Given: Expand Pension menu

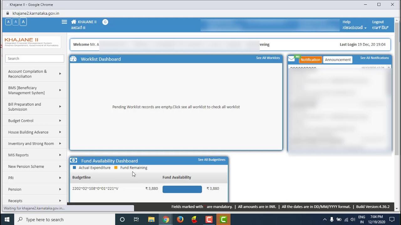Looking at the screenshot, I should (34, 189).
